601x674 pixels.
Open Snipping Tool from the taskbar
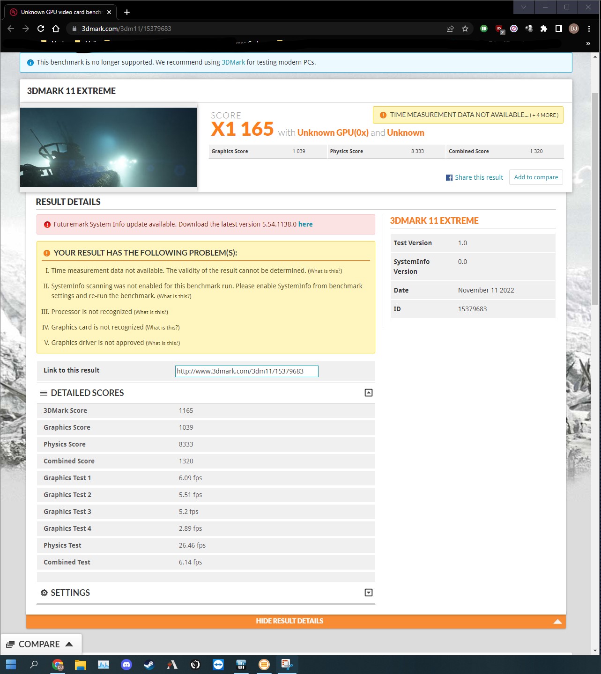[x=287, y=665]
